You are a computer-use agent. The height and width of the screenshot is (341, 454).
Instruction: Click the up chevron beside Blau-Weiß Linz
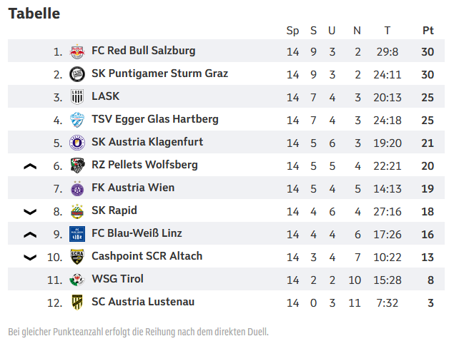(30, 235)
